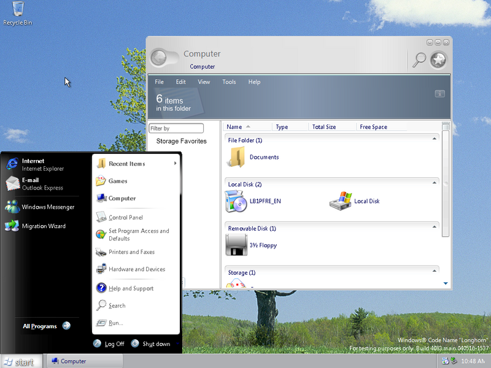Open the Recycle Bin on desktop
This screenshot has height=368, width=491.
(18, 9)
